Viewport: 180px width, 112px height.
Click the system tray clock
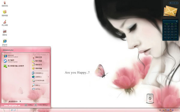coord(177,110)
